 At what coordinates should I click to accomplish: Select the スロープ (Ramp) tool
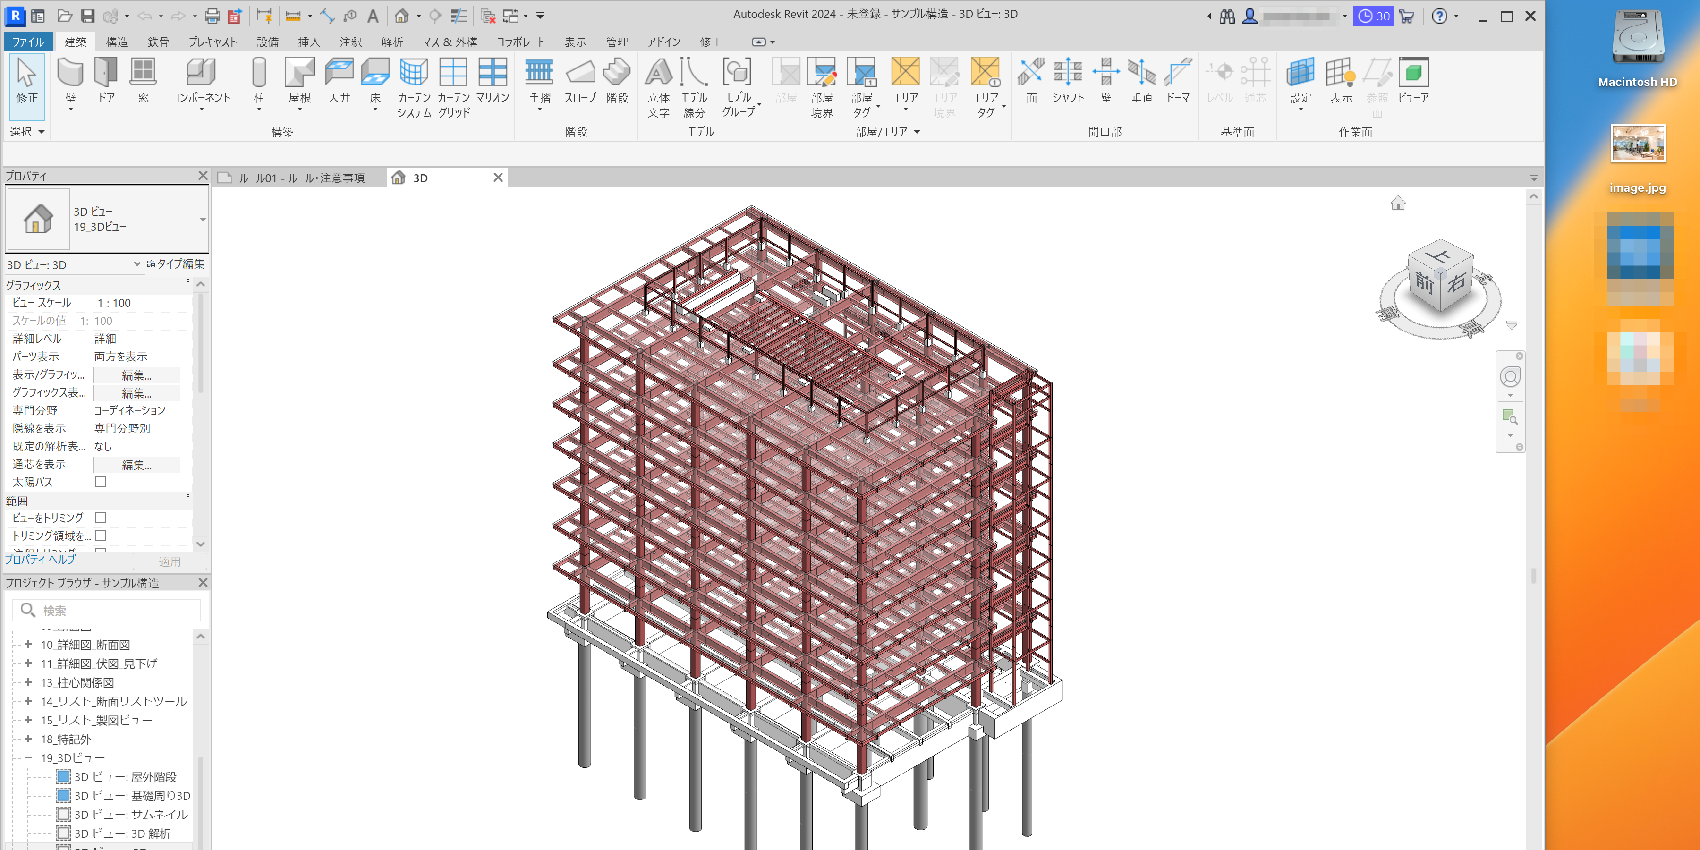[580, 80]
